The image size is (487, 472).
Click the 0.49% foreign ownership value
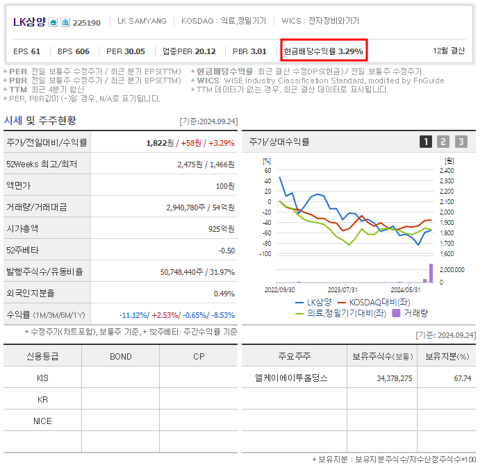pos(224,294)
